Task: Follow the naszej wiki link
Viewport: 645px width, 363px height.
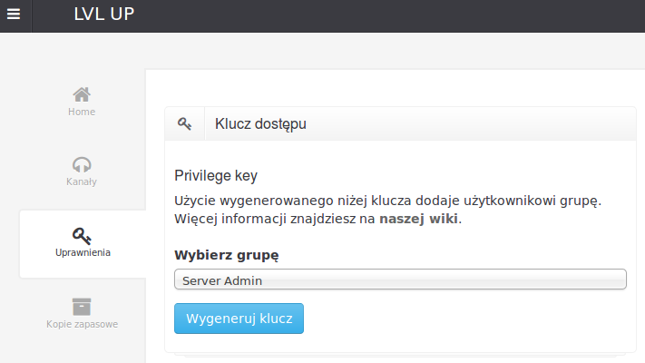Action: tap(419, 219)
